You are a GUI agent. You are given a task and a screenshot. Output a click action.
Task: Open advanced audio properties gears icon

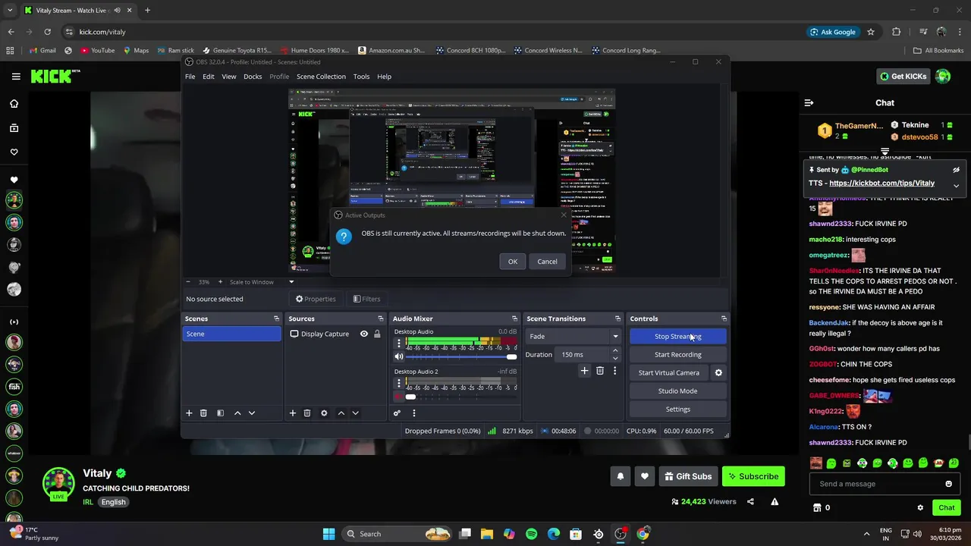pos(397,413)
